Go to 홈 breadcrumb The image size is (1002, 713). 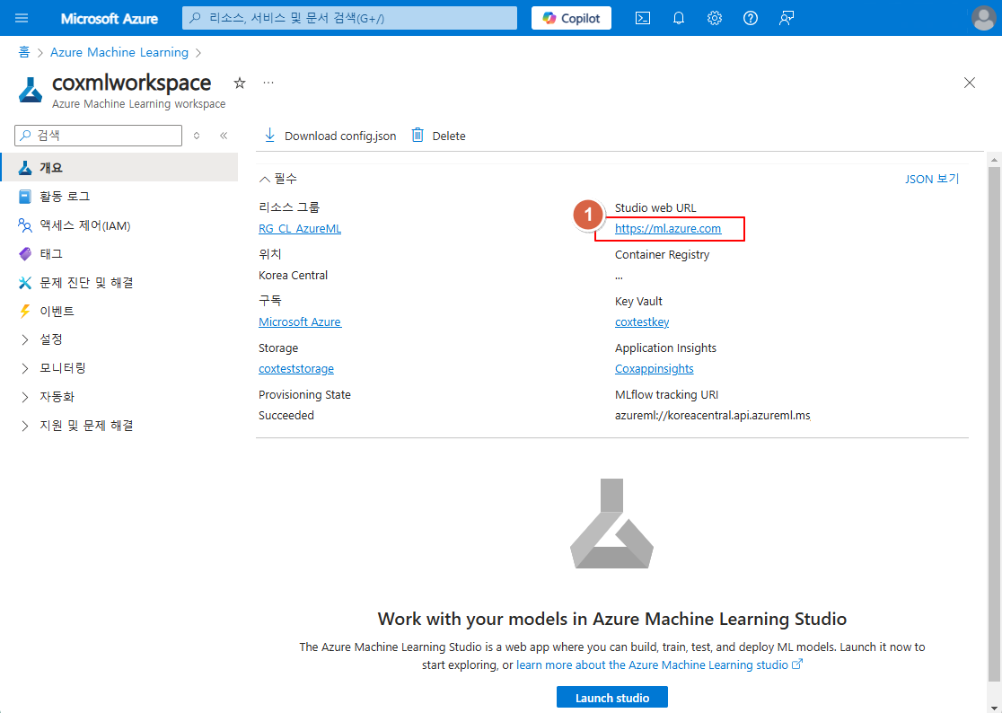click(x=23, y=52)
